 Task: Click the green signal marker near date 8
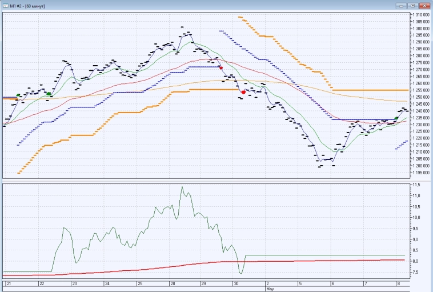tap(397, 118)
